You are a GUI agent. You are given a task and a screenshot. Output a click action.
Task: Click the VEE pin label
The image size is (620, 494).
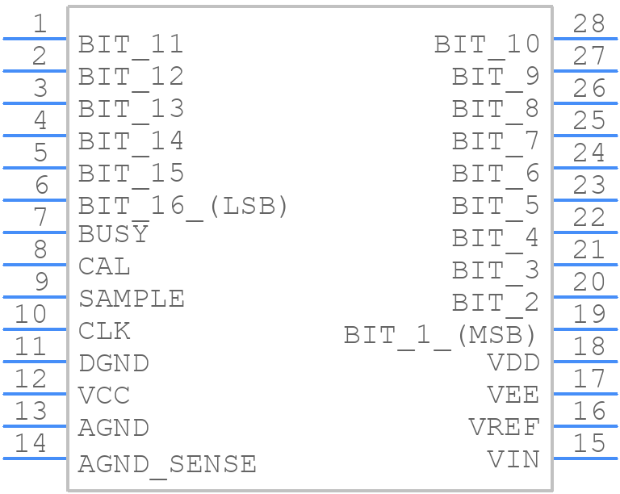[x=513, y=396]
